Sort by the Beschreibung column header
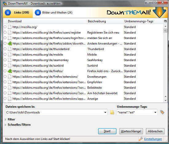The height and width of the screenshot is (144, 169). pyautogui.click(x=105, y=21)
